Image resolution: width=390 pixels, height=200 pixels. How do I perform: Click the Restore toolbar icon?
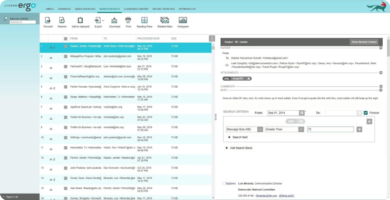pos(62,20)
